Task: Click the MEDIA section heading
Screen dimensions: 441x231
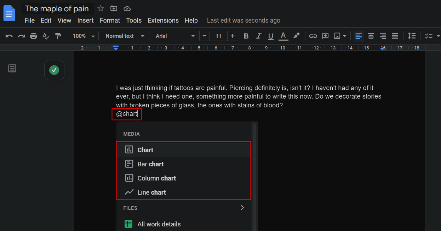Action: point(131,134)
